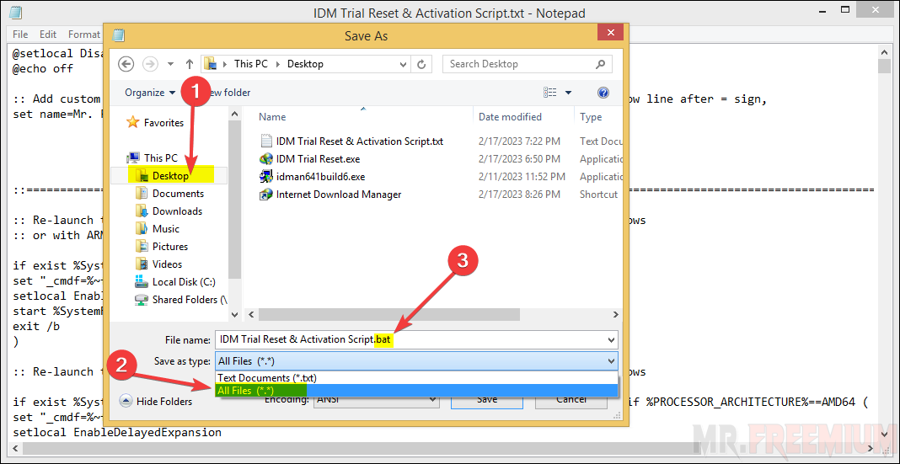Image resolution: width=900 pixels, height=464 pixels.
Task: Select Favorites in the navigation pane
Action: [x=163, y=122]
